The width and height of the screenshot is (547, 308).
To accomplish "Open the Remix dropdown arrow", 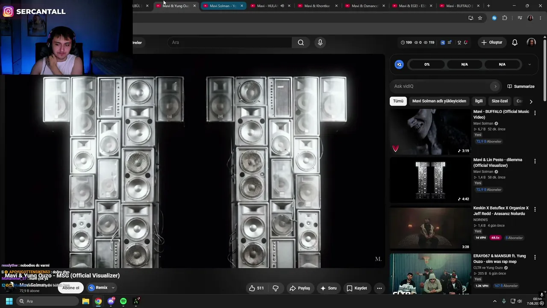I will pos(113,288).
